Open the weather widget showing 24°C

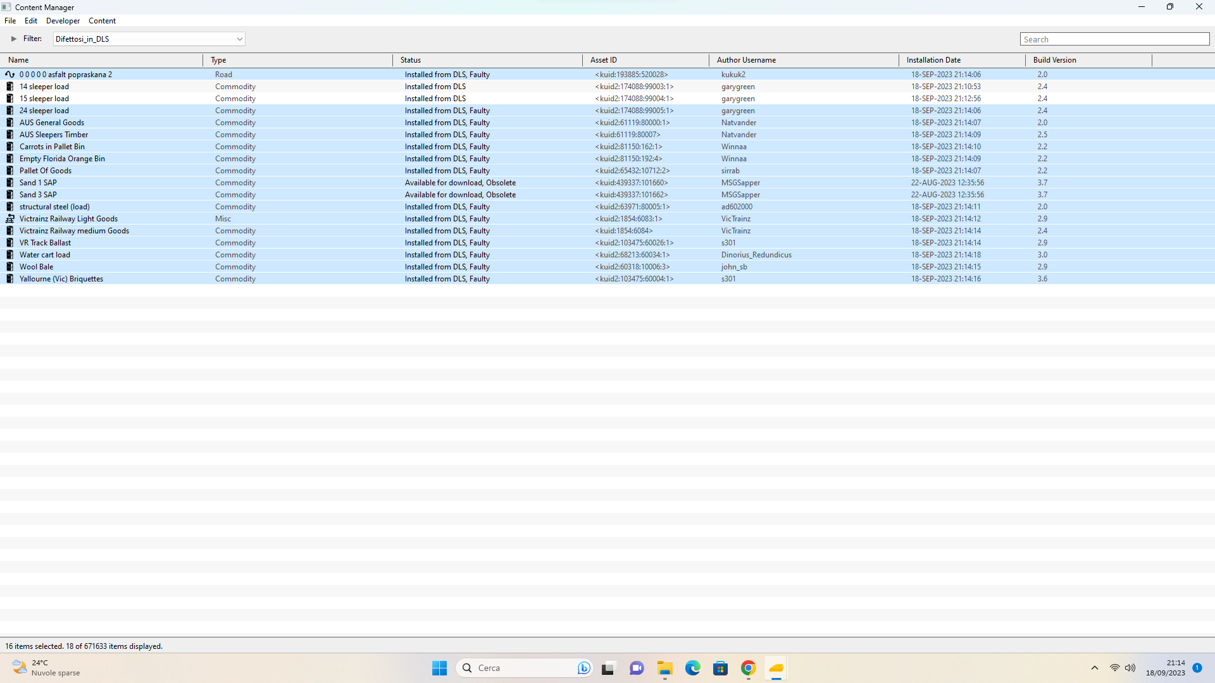click(x=46, y=668)
